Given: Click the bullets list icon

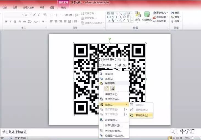Looking at the screenshot, I should [x=52, y=15].
